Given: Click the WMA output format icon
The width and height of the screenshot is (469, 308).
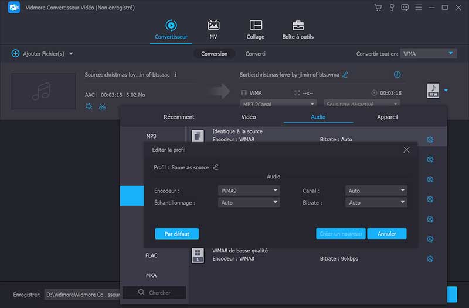Looking at the screenshot, I should pos(433,91).
